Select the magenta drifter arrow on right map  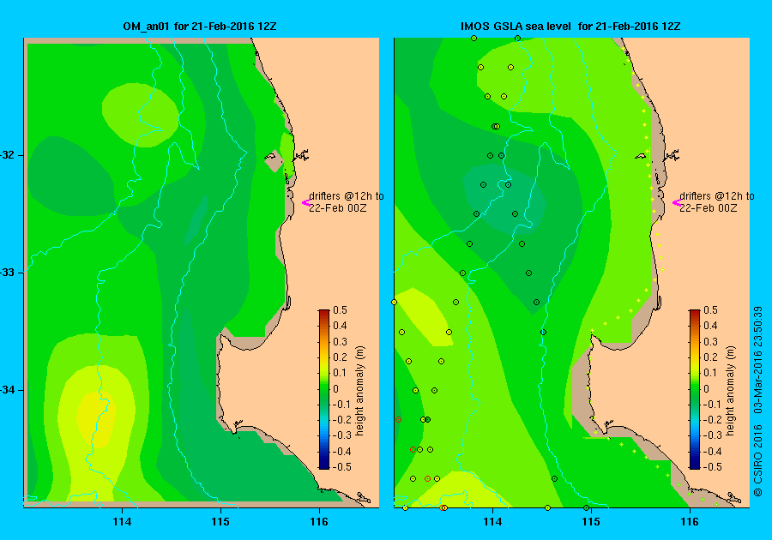click(x=677, y=202)
